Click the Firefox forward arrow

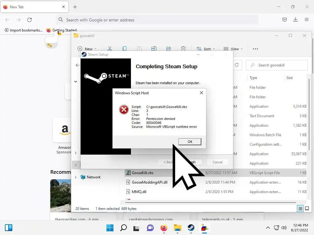click(x=18, y=20)
